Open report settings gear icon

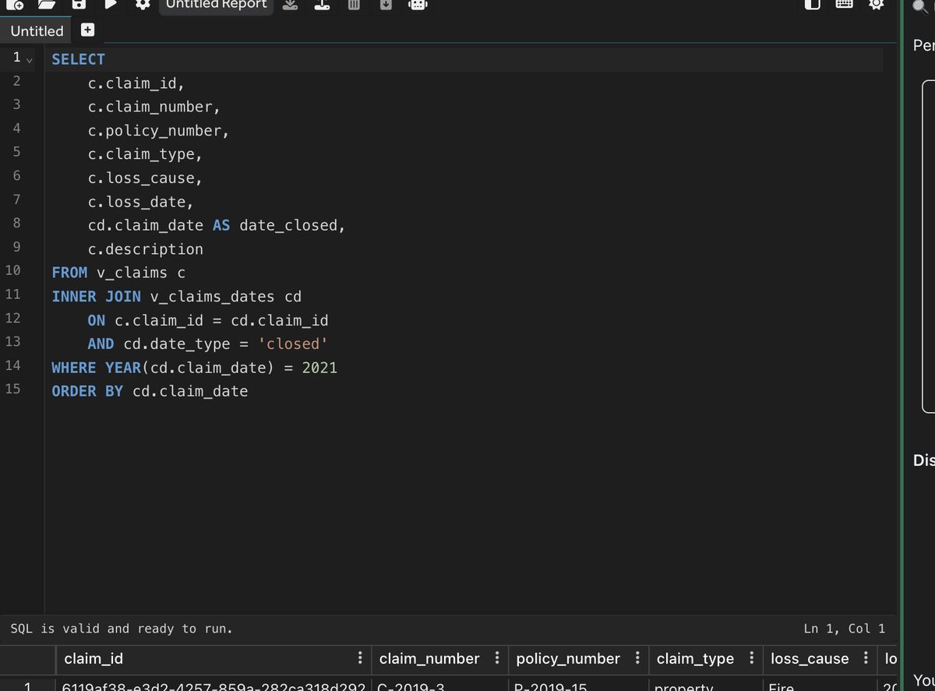pos(143,5)
